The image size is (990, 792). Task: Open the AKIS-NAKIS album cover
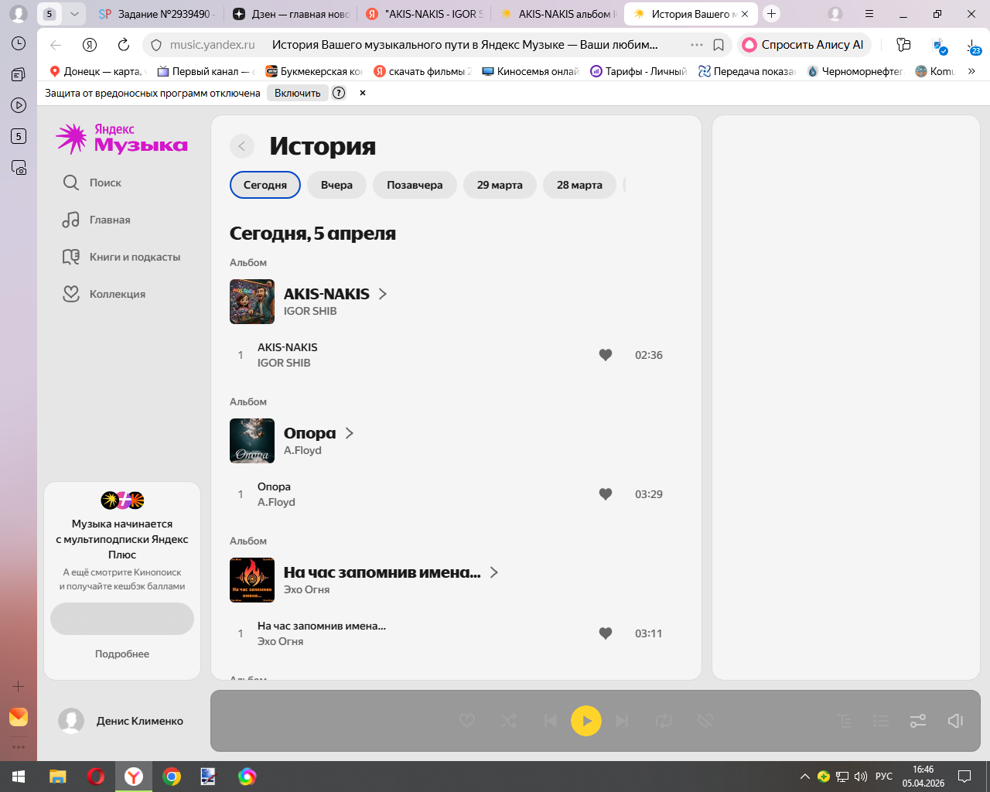(x=252, y=302)
